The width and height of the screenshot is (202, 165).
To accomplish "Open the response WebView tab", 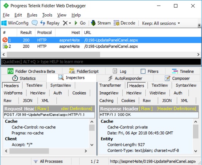I will 158,93.
